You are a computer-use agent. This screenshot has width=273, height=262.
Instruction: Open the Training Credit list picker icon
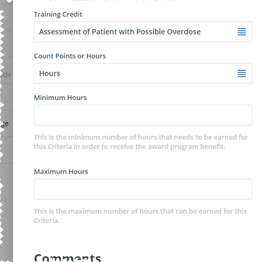(242, 32)
